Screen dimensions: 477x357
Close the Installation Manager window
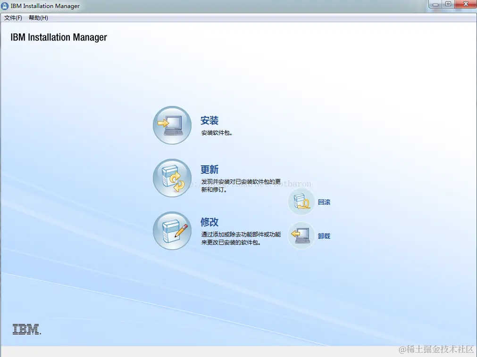click(465, 4)
